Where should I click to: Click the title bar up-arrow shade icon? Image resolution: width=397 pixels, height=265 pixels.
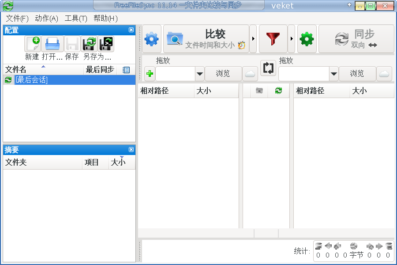point(349,5)
